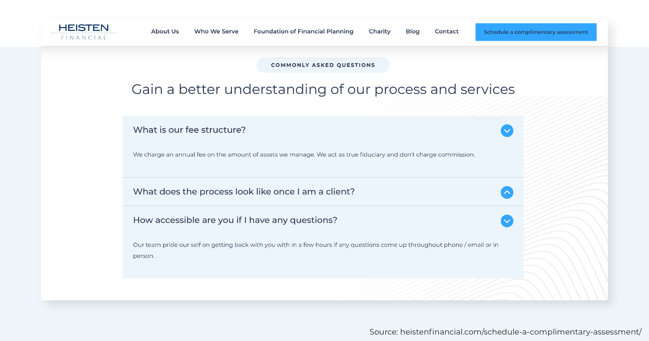Click the team response-time answer paragraph

[x=315, y=245]
